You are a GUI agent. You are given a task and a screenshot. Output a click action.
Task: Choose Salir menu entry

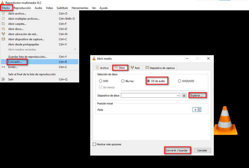(39, 80)
